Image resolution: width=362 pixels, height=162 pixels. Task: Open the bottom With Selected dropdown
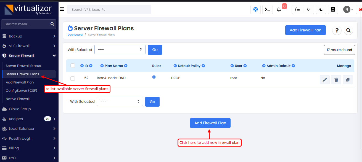(120, 101)
